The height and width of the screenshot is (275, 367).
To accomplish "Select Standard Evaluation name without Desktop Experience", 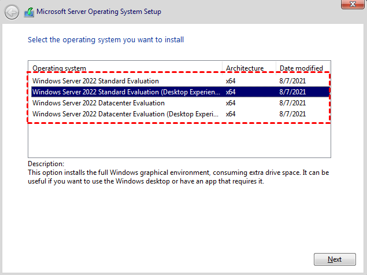I will pyautogui.click(x=95, y=81).
